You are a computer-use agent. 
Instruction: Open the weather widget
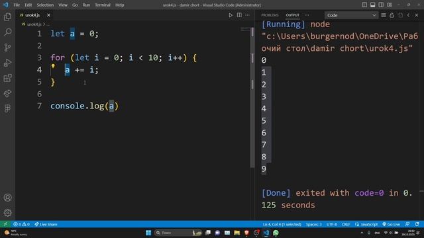click(16, 233)
